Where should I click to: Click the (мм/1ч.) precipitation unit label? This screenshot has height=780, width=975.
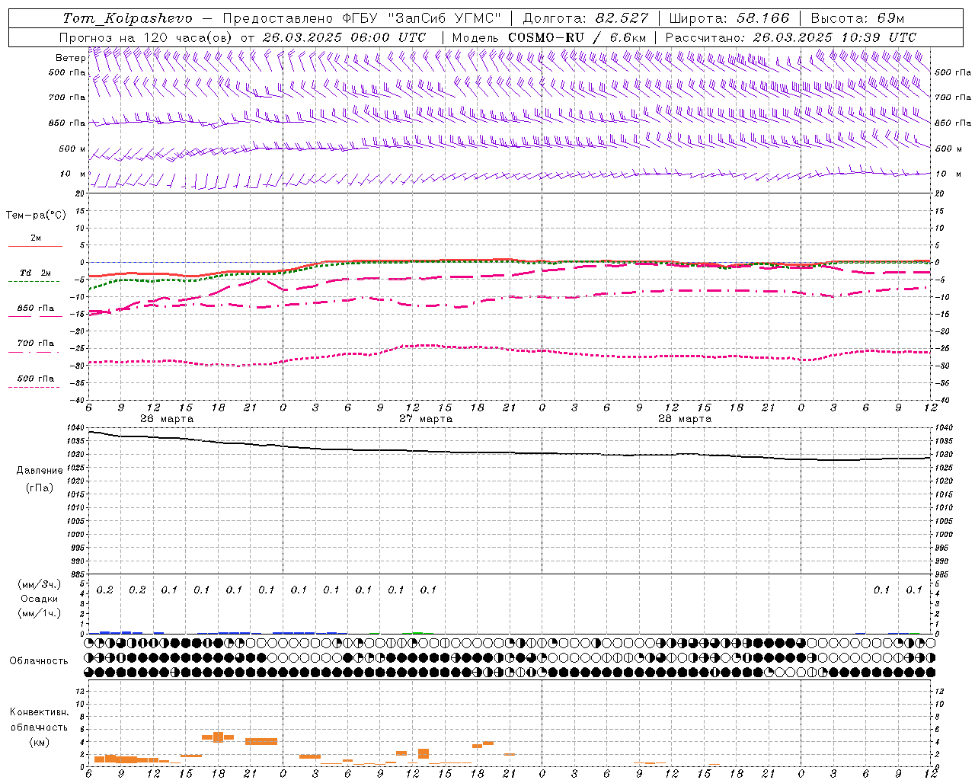pos(40,613)
